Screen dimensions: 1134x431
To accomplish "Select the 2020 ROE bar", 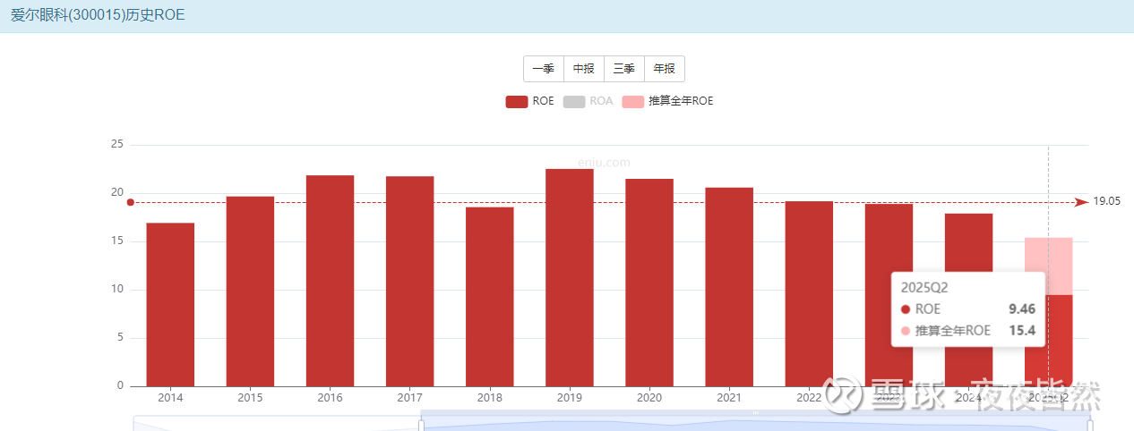I will [x=649, y=283].
